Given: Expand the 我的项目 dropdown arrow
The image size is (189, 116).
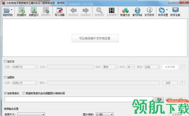Looking at the screenshot, I should pyautogui.click(x=11, y=9).
